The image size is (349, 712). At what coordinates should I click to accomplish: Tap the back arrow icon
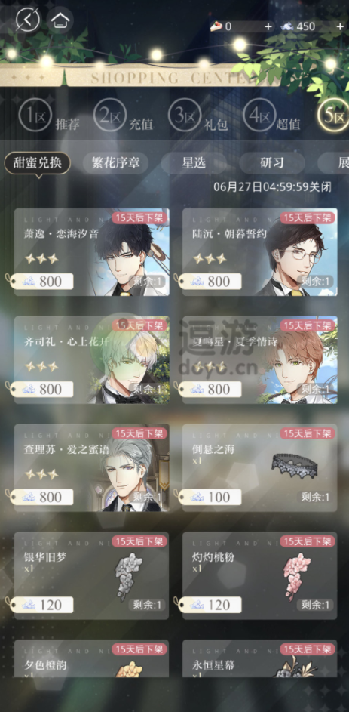pyautogui.click(x=28, y=20)
